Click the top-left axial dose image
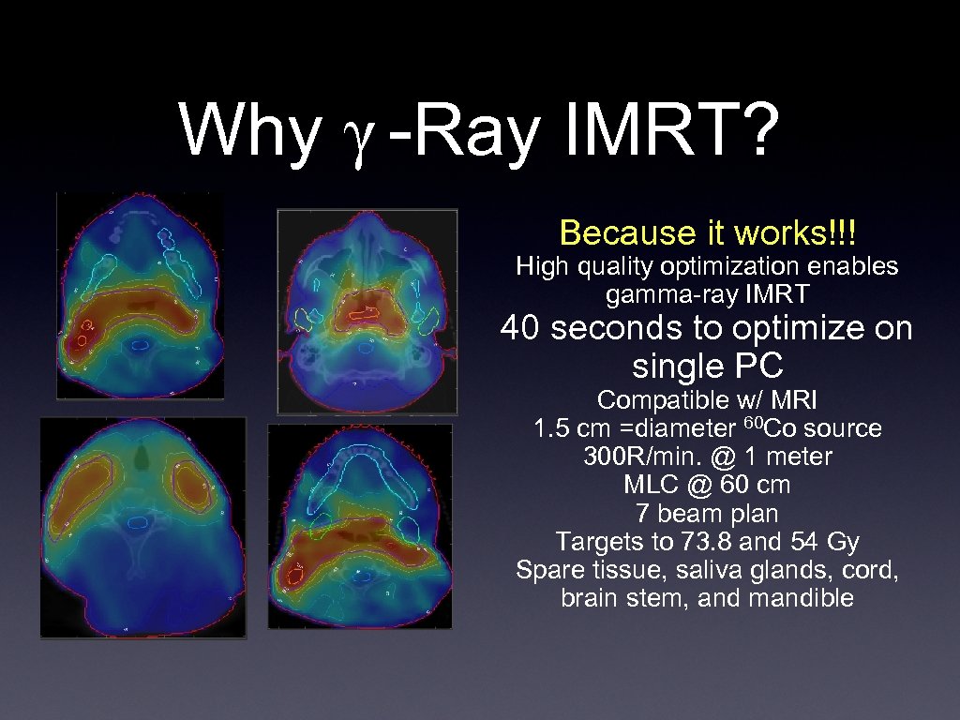 (x=141, y=295)
